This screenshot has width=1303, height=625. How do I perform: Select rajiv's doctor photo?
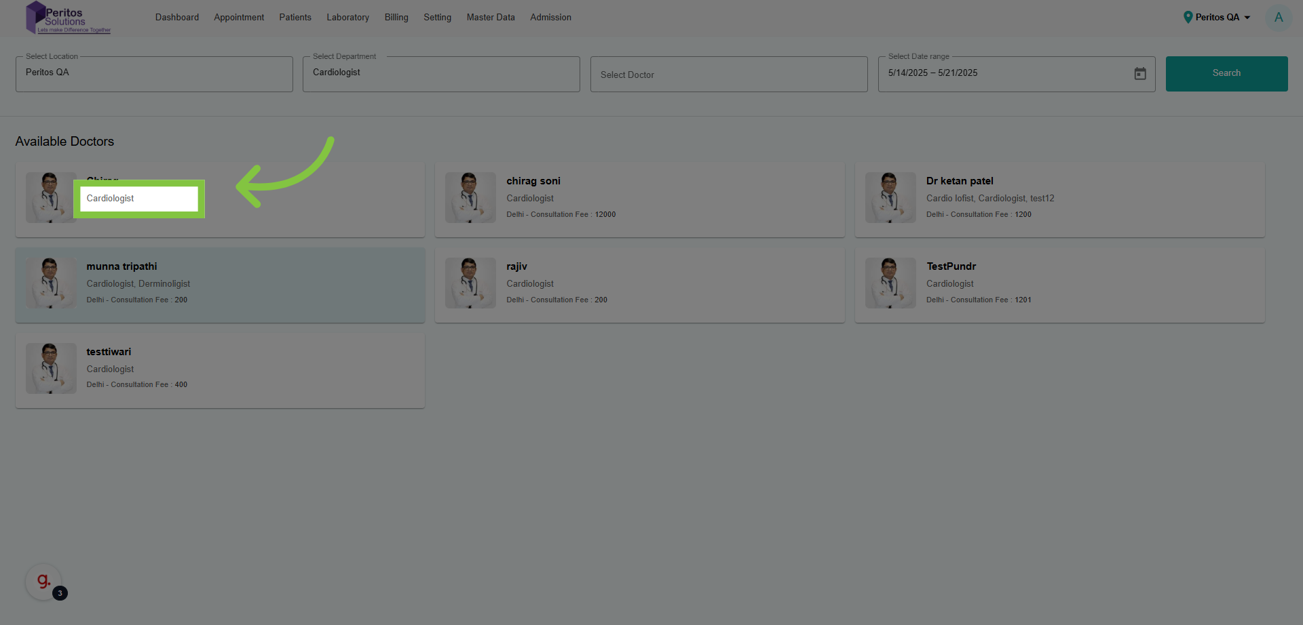470,283
